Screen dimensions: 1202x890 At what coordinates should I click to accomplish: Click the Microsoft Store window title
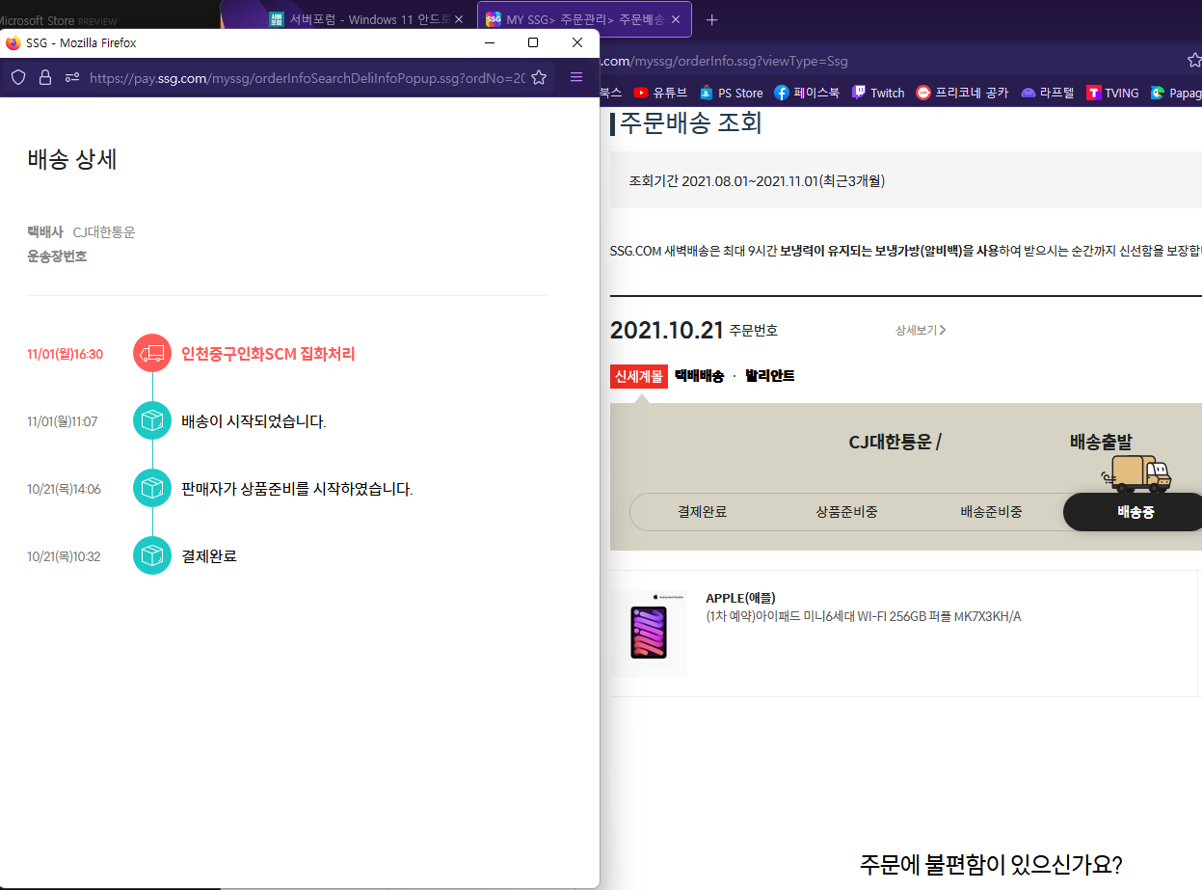pyautogui.click(x=59, y=19)
